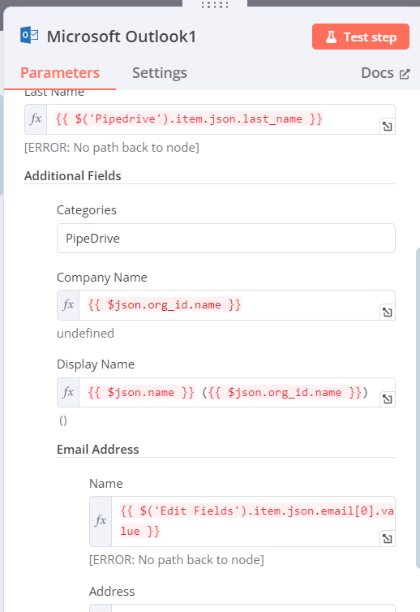Run the Test step button
Image resolution: width=420 pixels, height=612 pixels.
tap(360, 37)
